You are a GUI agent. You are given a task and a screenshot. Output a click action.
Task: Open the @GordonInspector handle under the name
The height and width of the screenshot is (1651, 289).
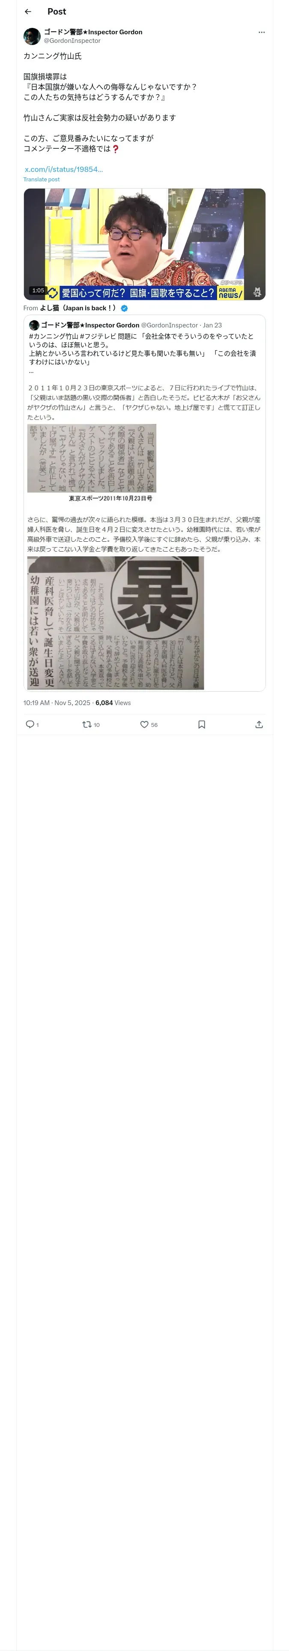[72, 40]
